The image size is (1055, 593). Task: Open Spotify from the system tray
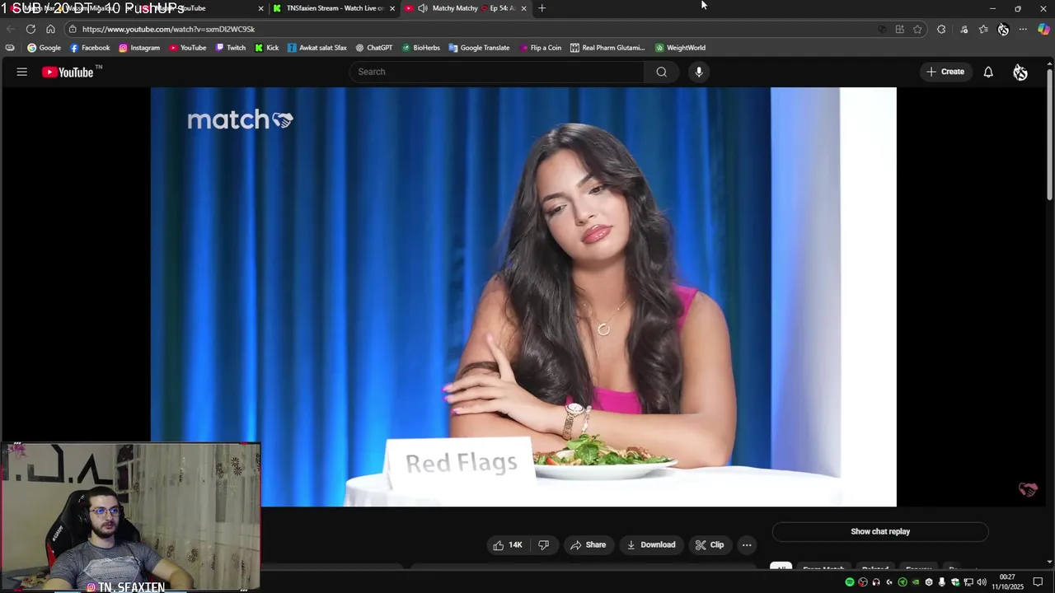[850, 582]
